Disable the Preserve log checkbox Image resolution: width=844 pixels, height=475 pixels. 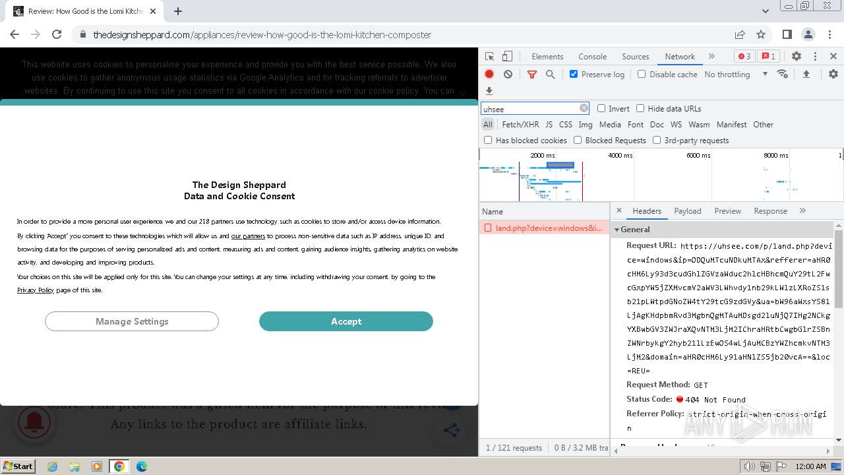click(574, 74)
